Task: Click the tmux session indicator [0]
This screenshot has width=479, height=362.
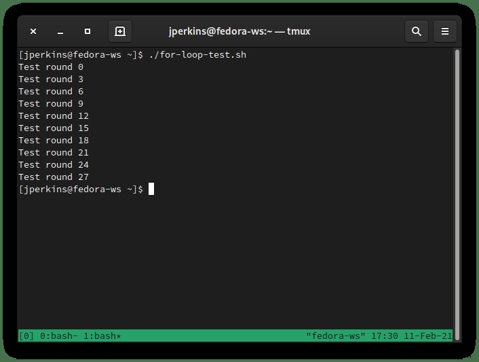Action: tap(26, 336)
